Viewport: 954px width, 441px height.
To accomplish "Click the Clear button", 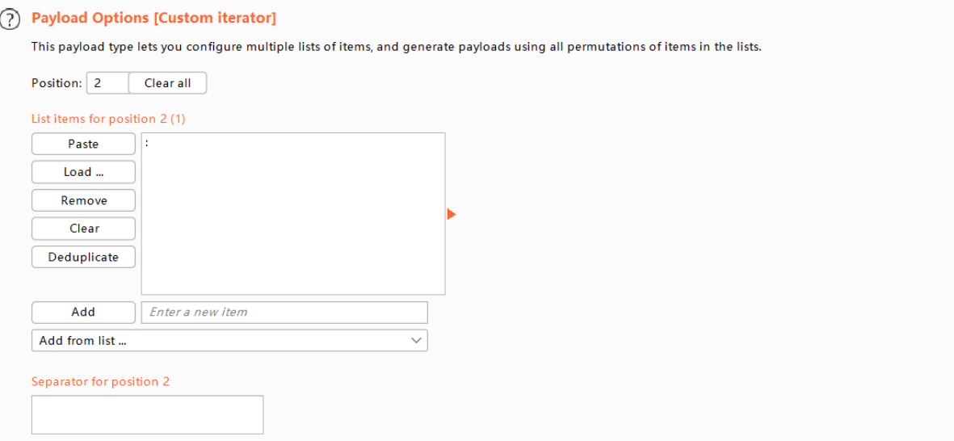I will tap(83, 229).
